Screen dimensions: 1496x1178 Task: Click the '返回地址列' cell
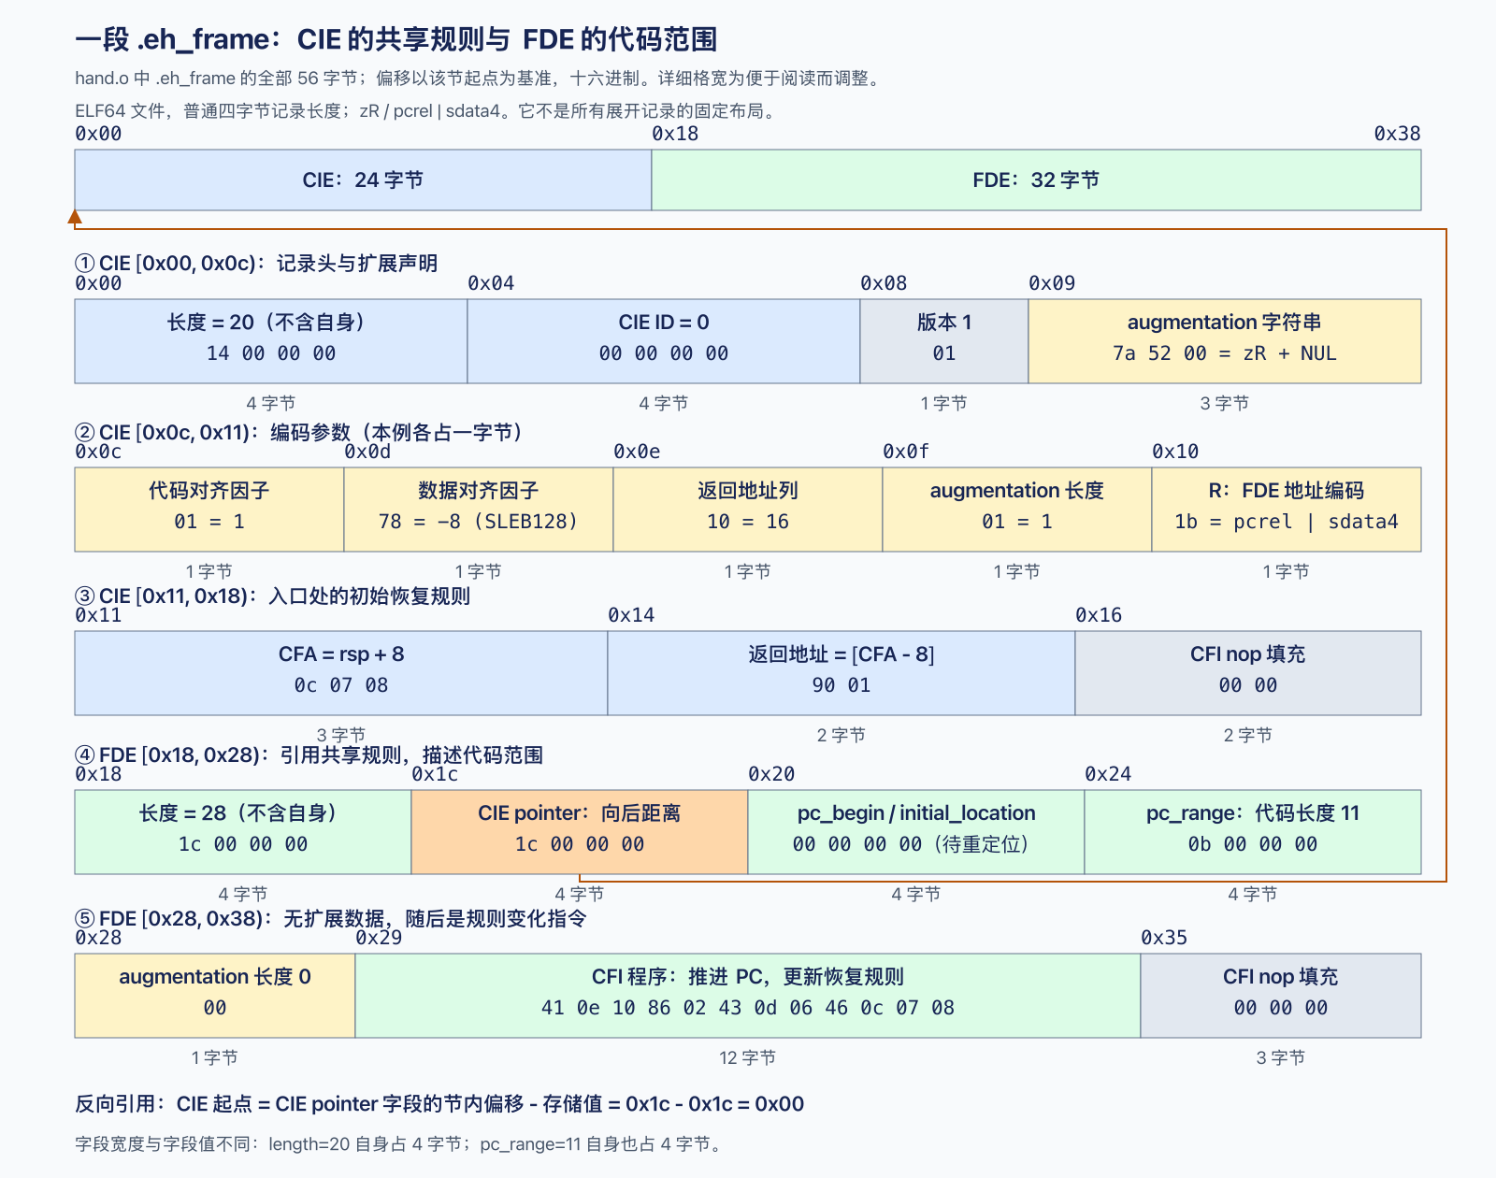(748, 510)
